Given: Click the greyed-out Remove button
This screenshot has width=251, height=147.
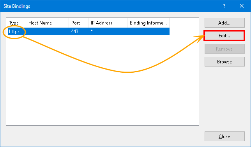Looking at the screenshot, I should pyautogui.click(x=224, y=49).
